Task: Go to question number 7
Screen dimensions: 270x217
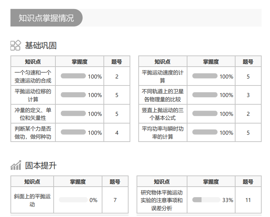Action: click(115, 200)
